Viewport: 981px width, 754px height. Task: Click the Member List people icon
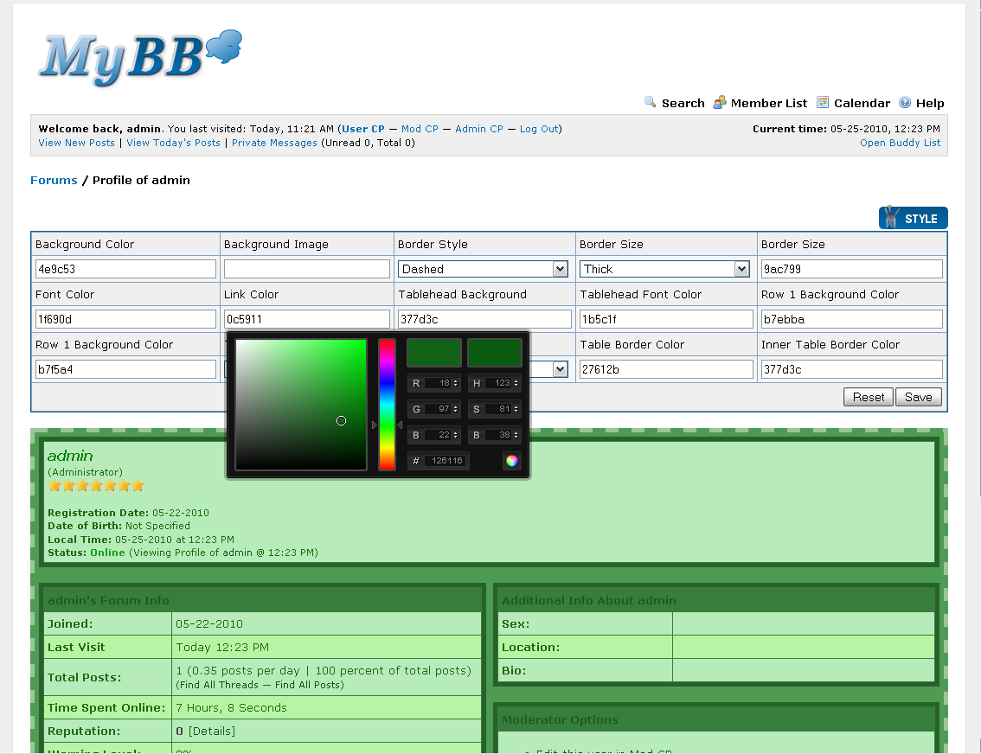[720, 103]
